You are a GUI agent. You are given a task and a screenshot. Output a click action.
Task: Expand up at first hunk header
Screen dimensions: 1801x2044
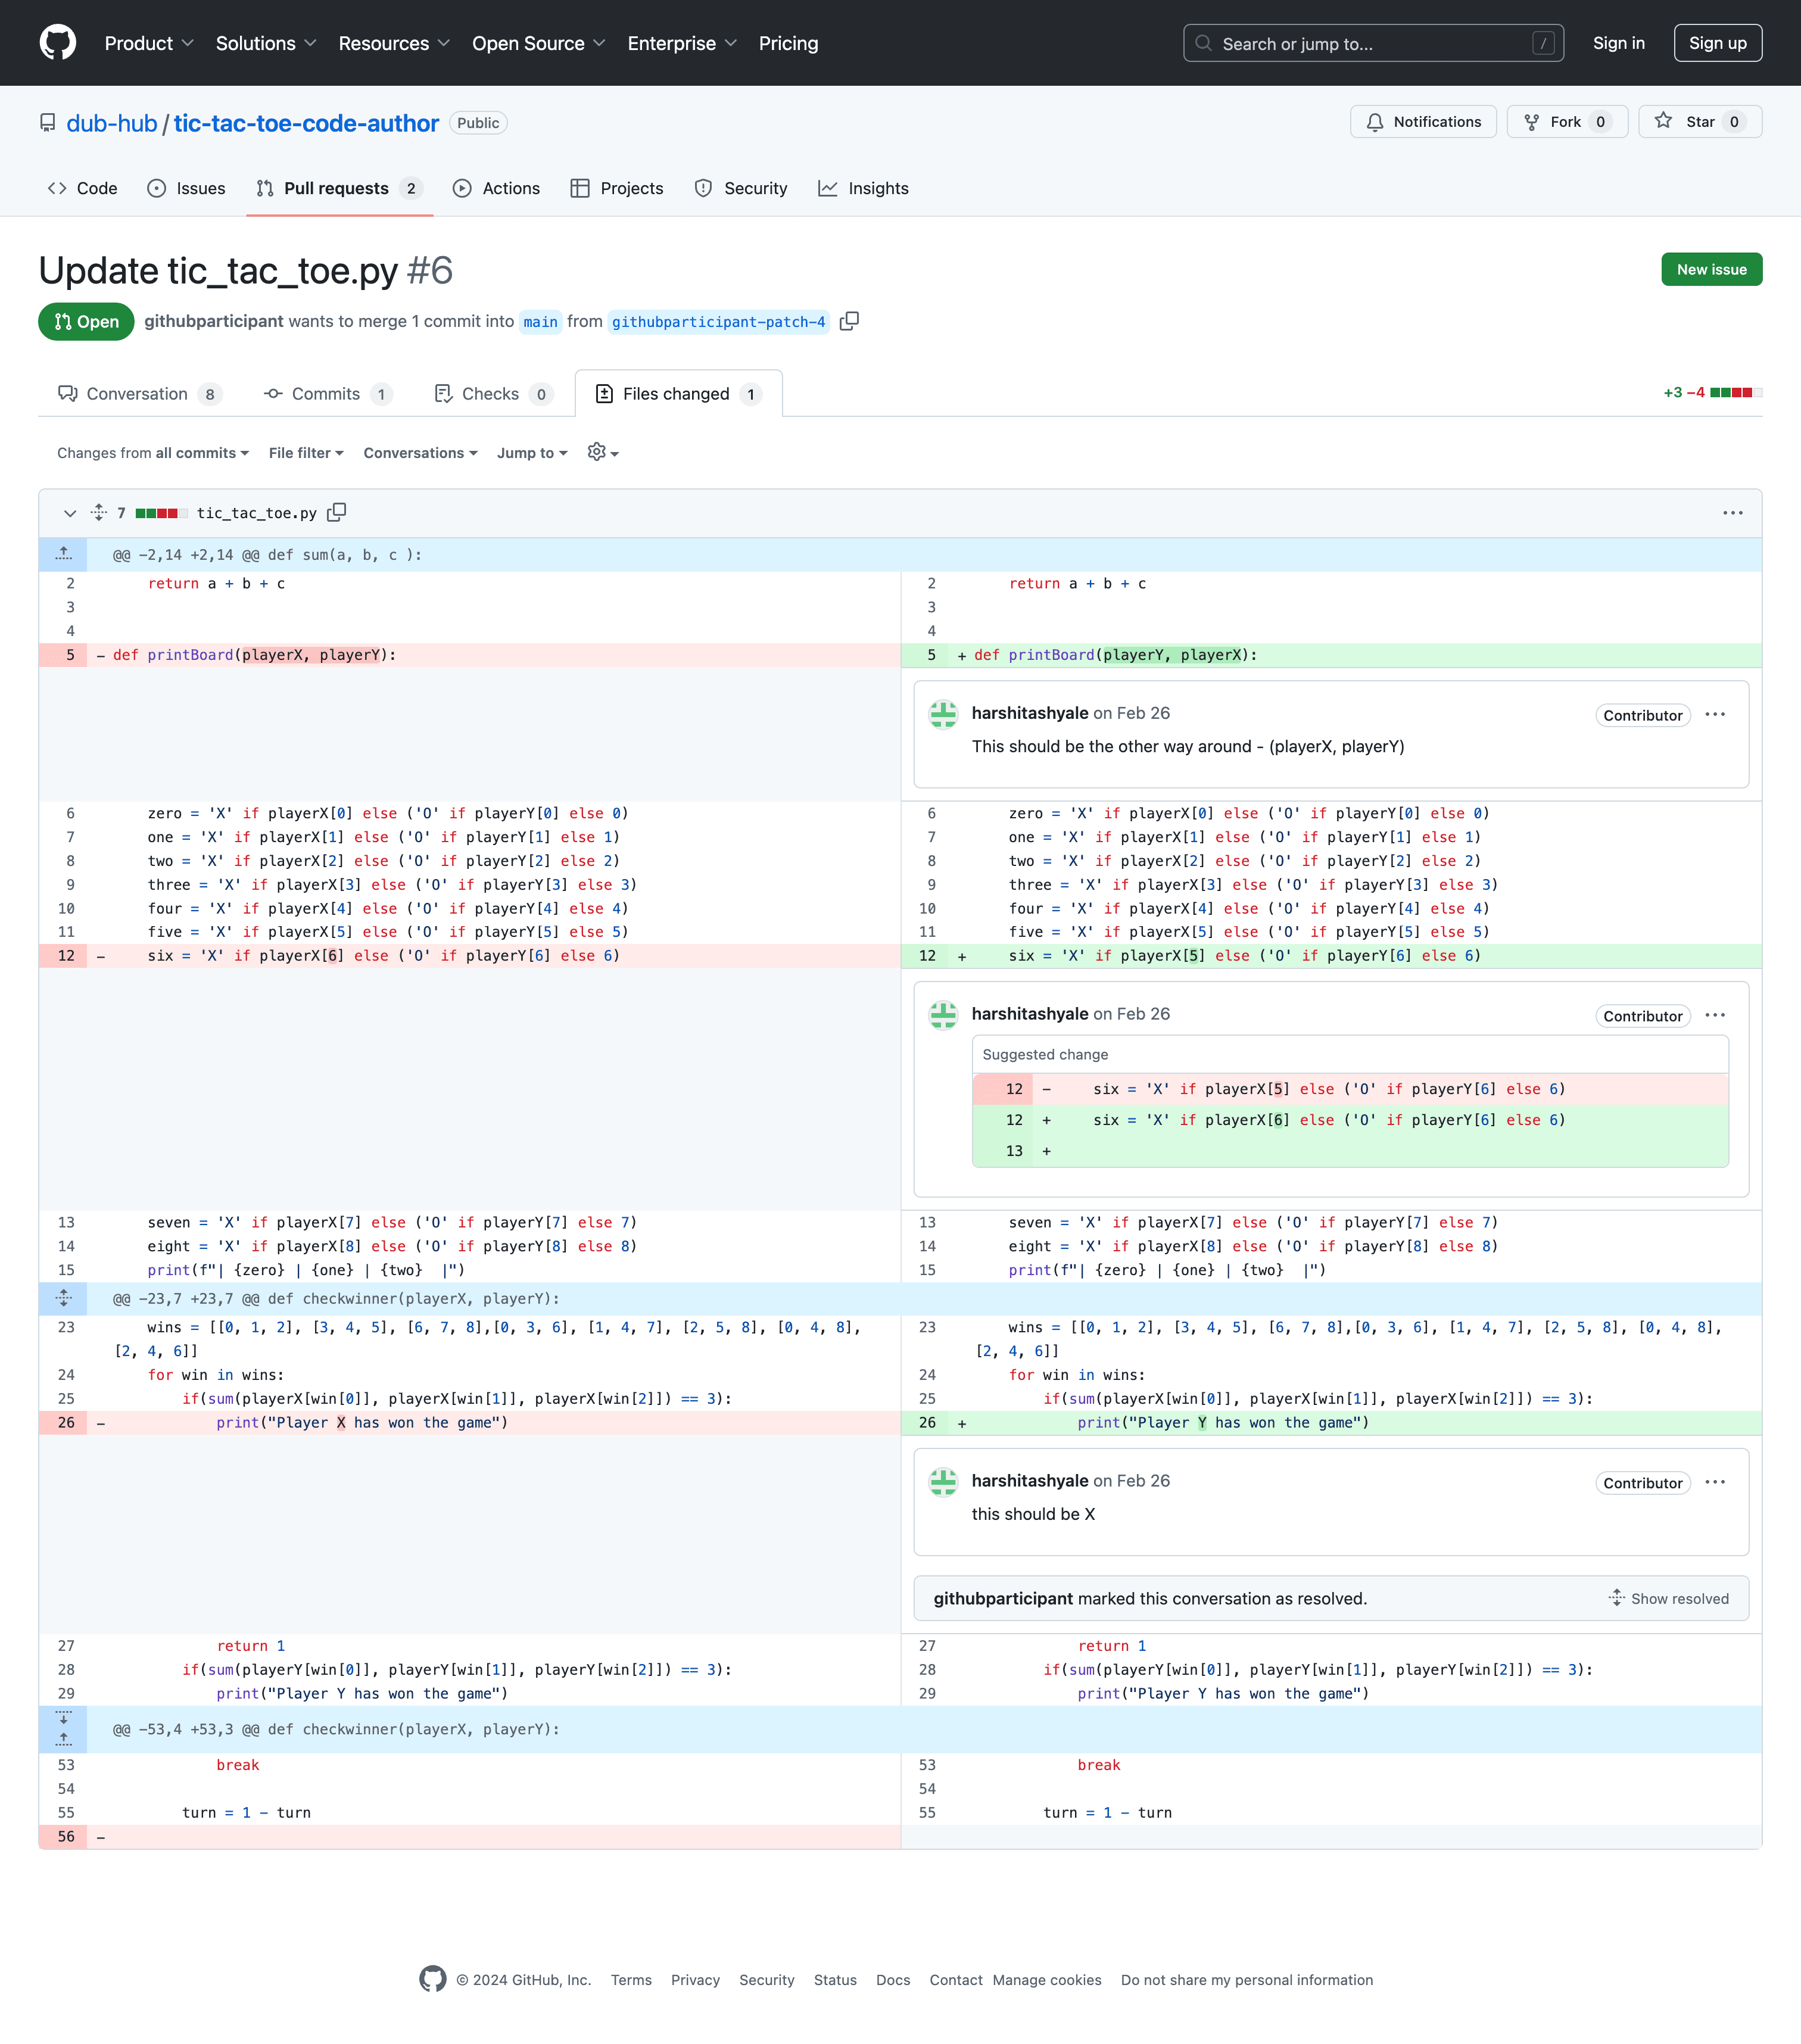point(63,554)
